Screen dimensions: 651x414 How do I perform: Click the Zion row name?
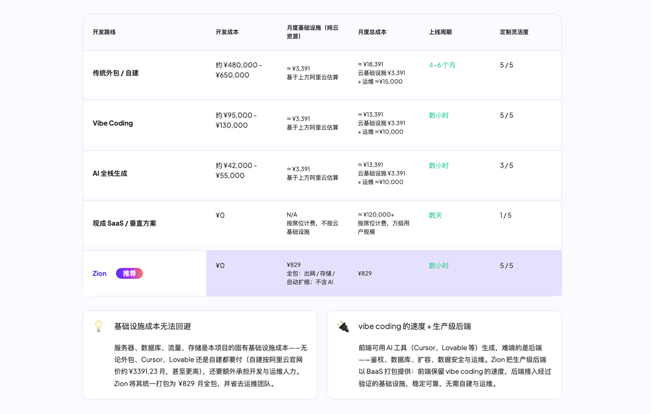(100, 273)
